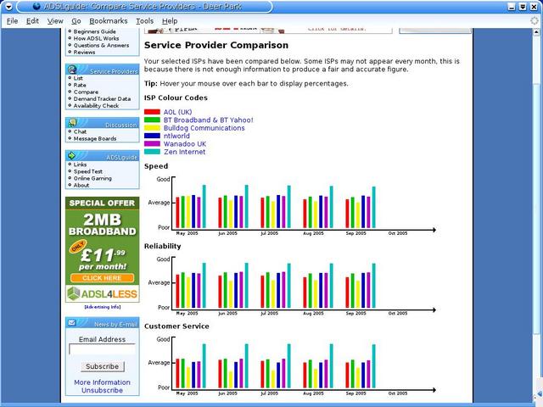Focus the Email Address input field

click(102, 349)
